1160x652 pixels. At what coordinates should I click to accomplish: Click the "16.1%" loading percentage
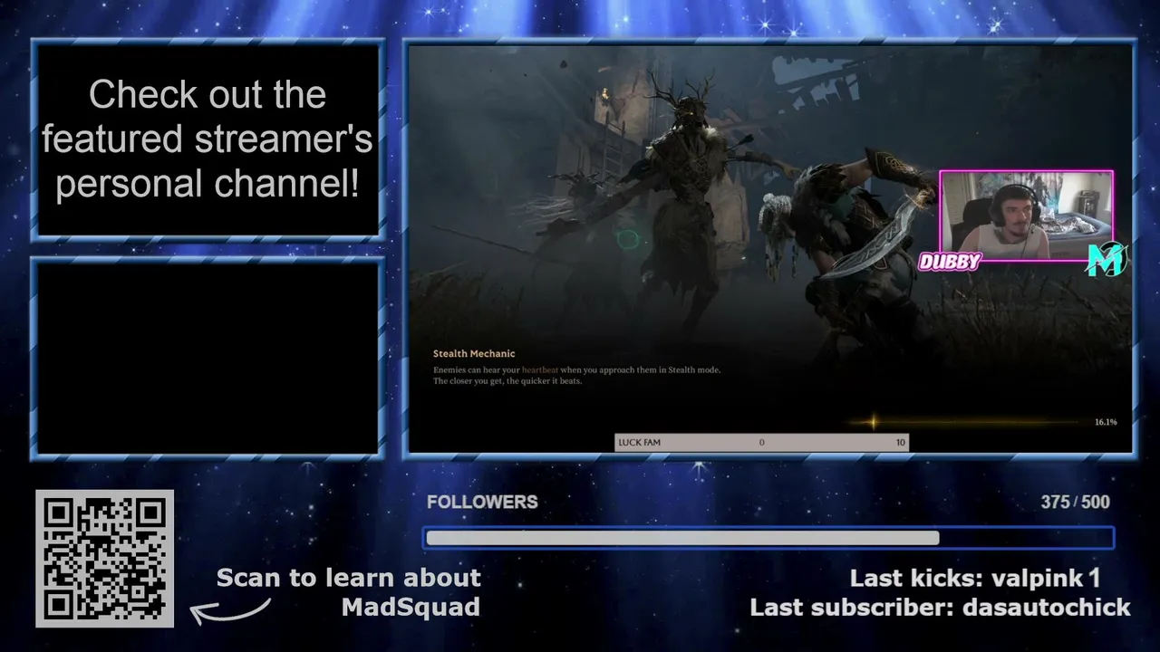[x=1106, y=422]
